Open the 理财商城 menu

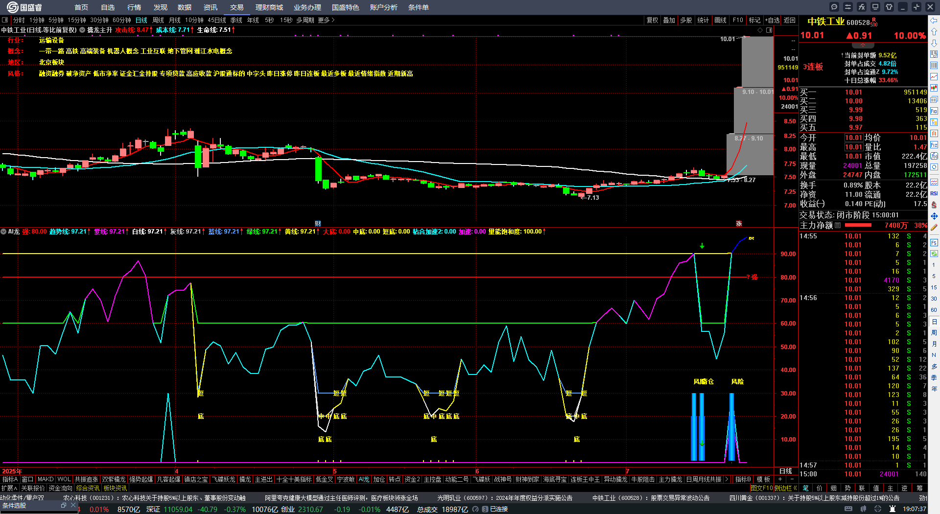coord(269,7)
